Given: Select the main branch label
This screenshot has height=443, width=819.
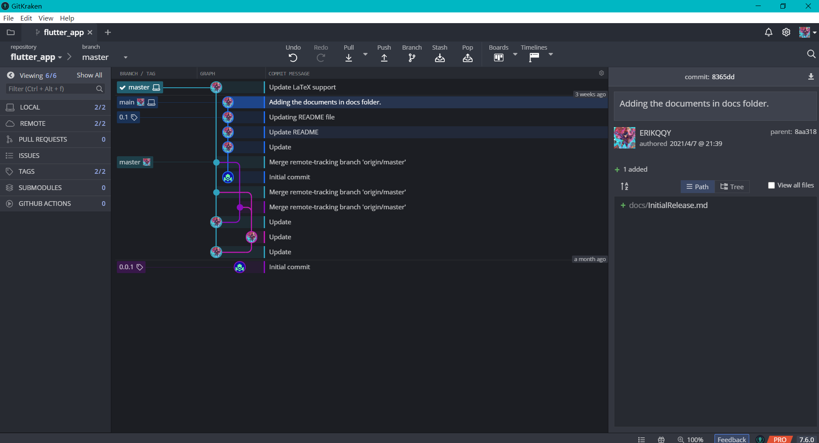Looking at the screenshot, I should 137,102.
